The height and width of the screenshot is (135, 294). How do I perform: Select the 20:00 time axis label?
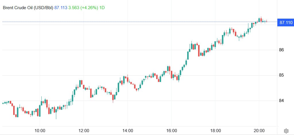[x=259, y=130]
